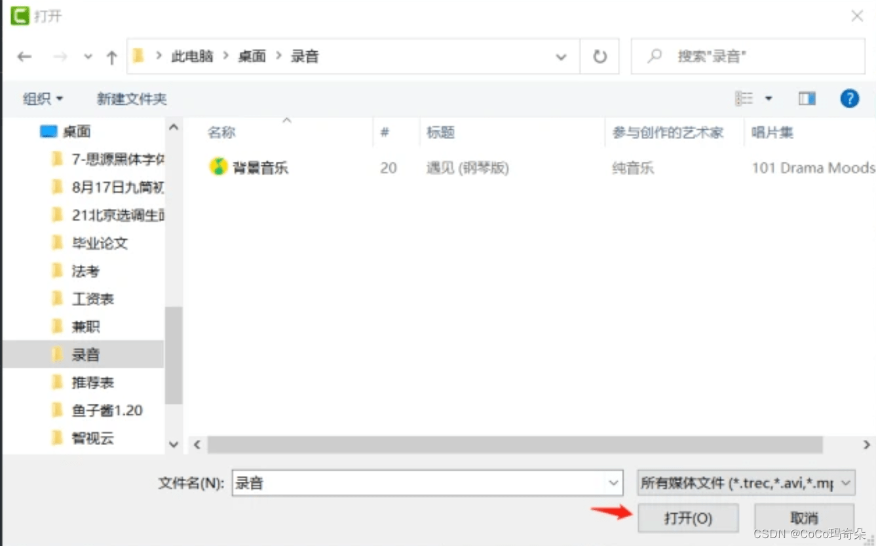Select the 毕业论文 folder in sidebar

tap(100, 243)
